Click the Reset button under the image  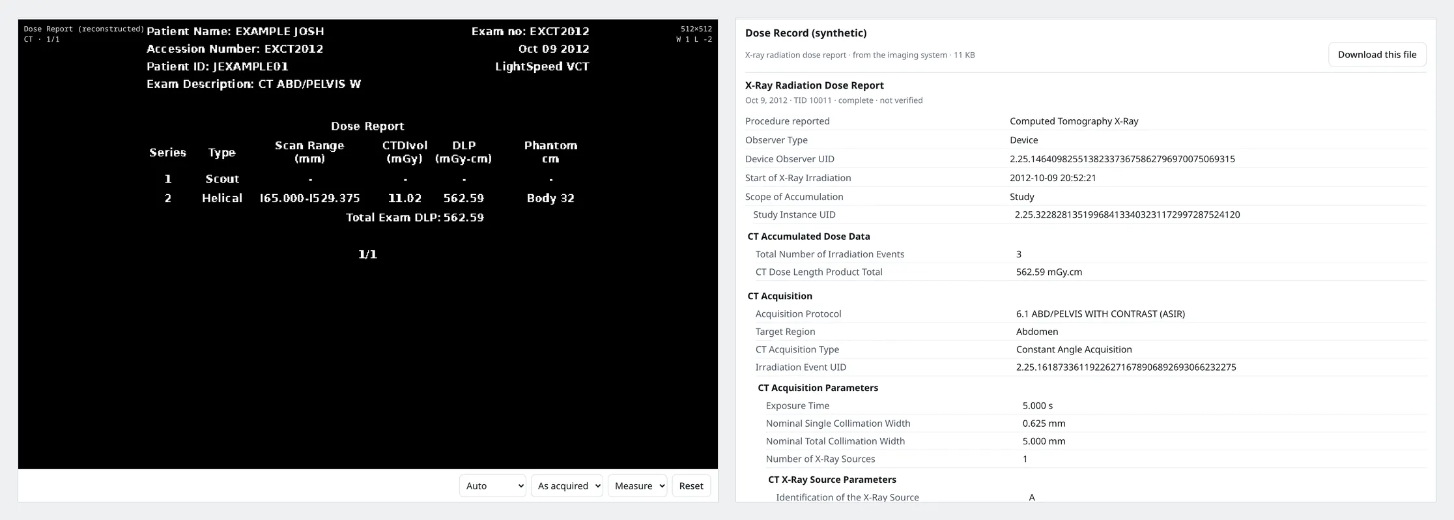(691, 485)
